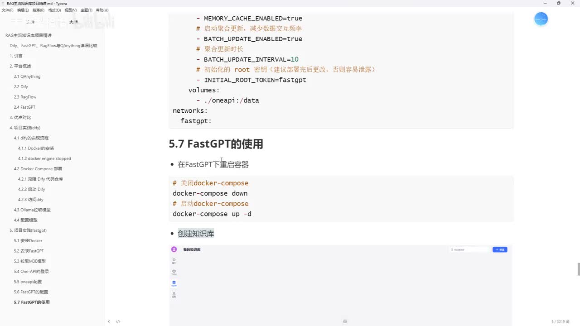Open the 视图(V) menu
Screen dimensions: 580x326
click(x=70, y=10)
